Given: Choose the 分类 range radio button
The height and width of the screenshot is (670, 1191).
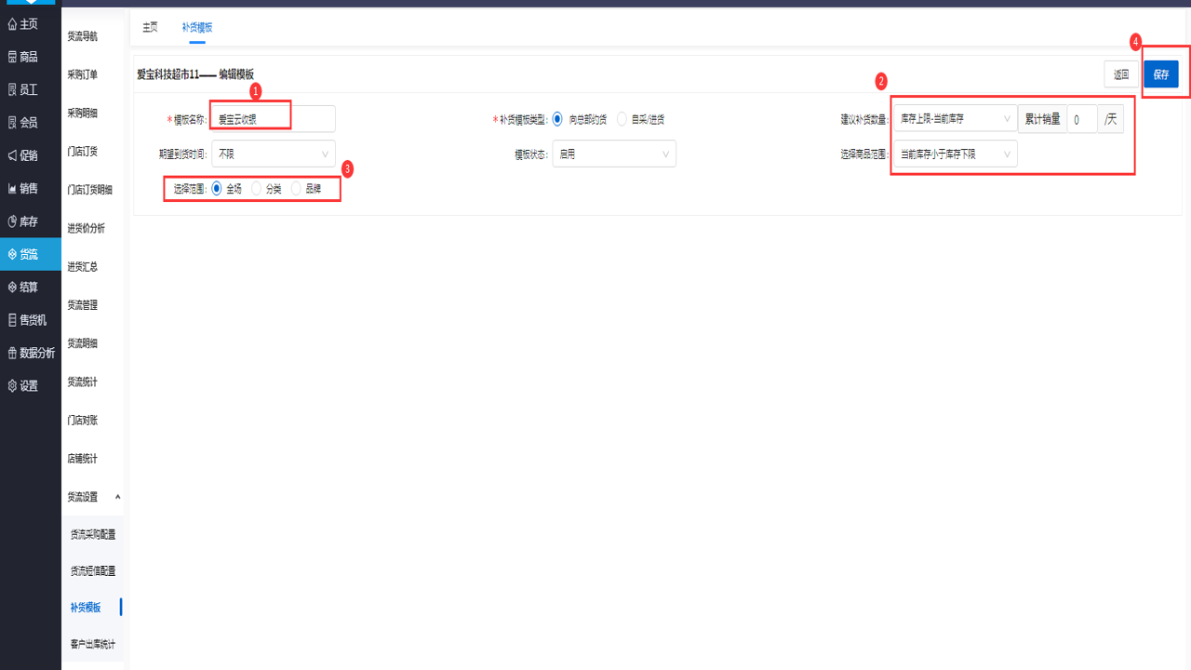Looking at the screenshot, I should pos(257,188).
